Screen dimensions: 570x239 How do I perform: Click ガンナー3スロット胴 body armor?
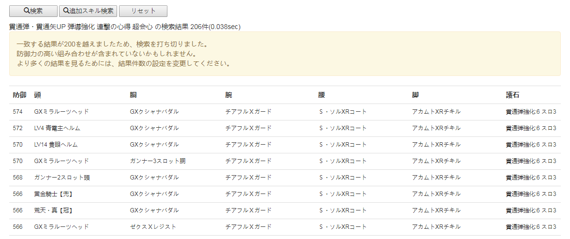(158, 161)
